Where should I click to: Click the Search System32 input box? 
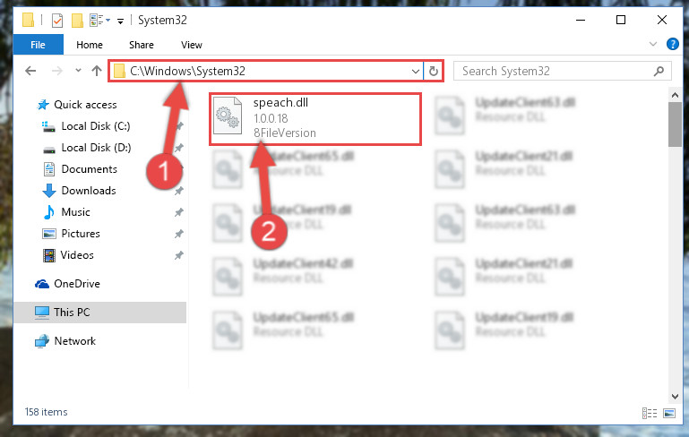555,71
